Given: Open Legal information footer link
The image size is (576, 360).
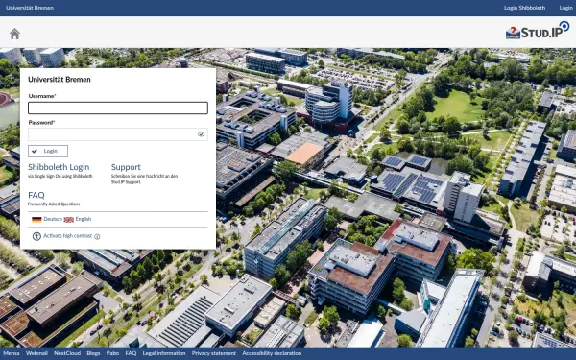Looking at the screenshot, I should tap(164, 353).
